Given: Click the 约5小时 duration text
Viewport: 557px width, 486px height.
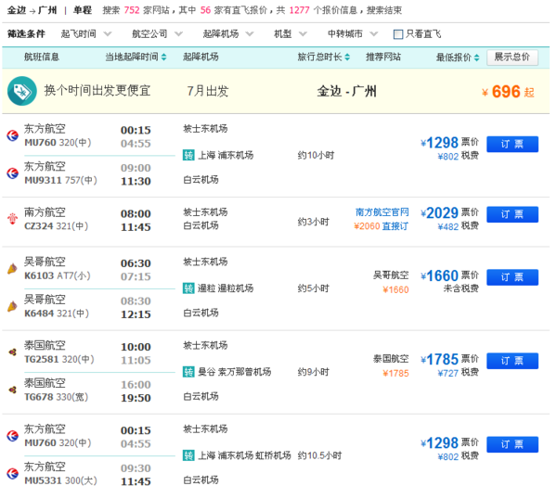Looking at the screenshot, I should coord(314,288).
